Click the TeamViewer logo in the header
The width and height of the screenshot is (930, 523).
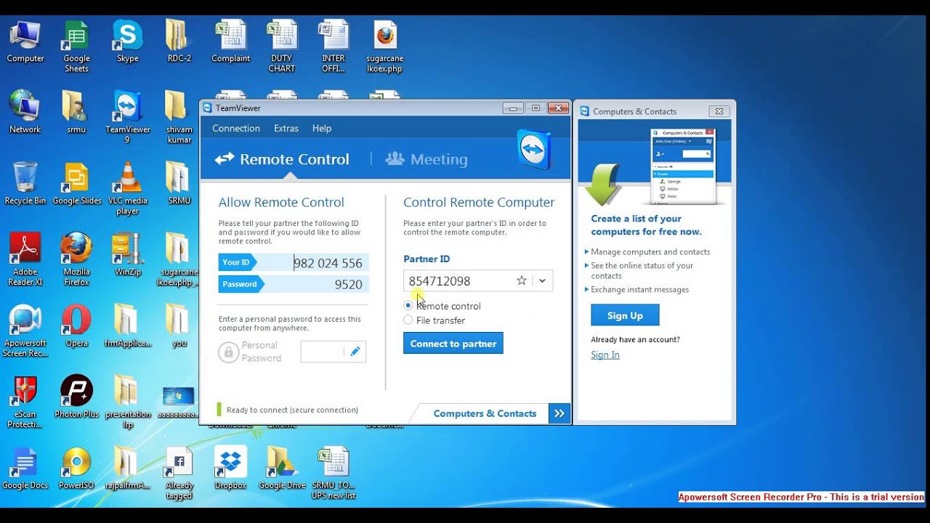click(x=534, y=150)
